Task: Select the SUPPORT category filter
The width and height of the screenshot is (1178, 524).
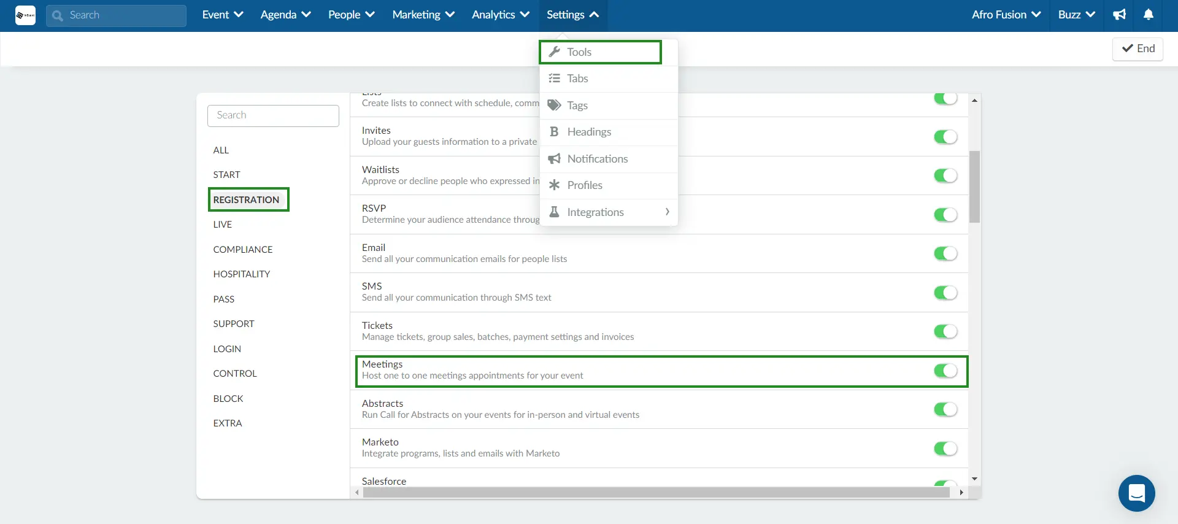Action: (233, 324)
